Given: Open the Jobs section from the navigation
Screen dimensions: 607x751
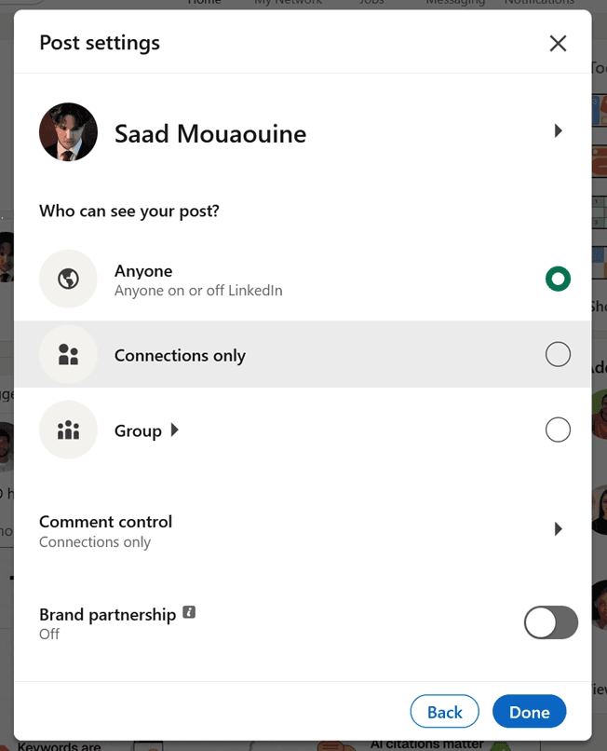Looking at the screenshot, I should point(371,3).
